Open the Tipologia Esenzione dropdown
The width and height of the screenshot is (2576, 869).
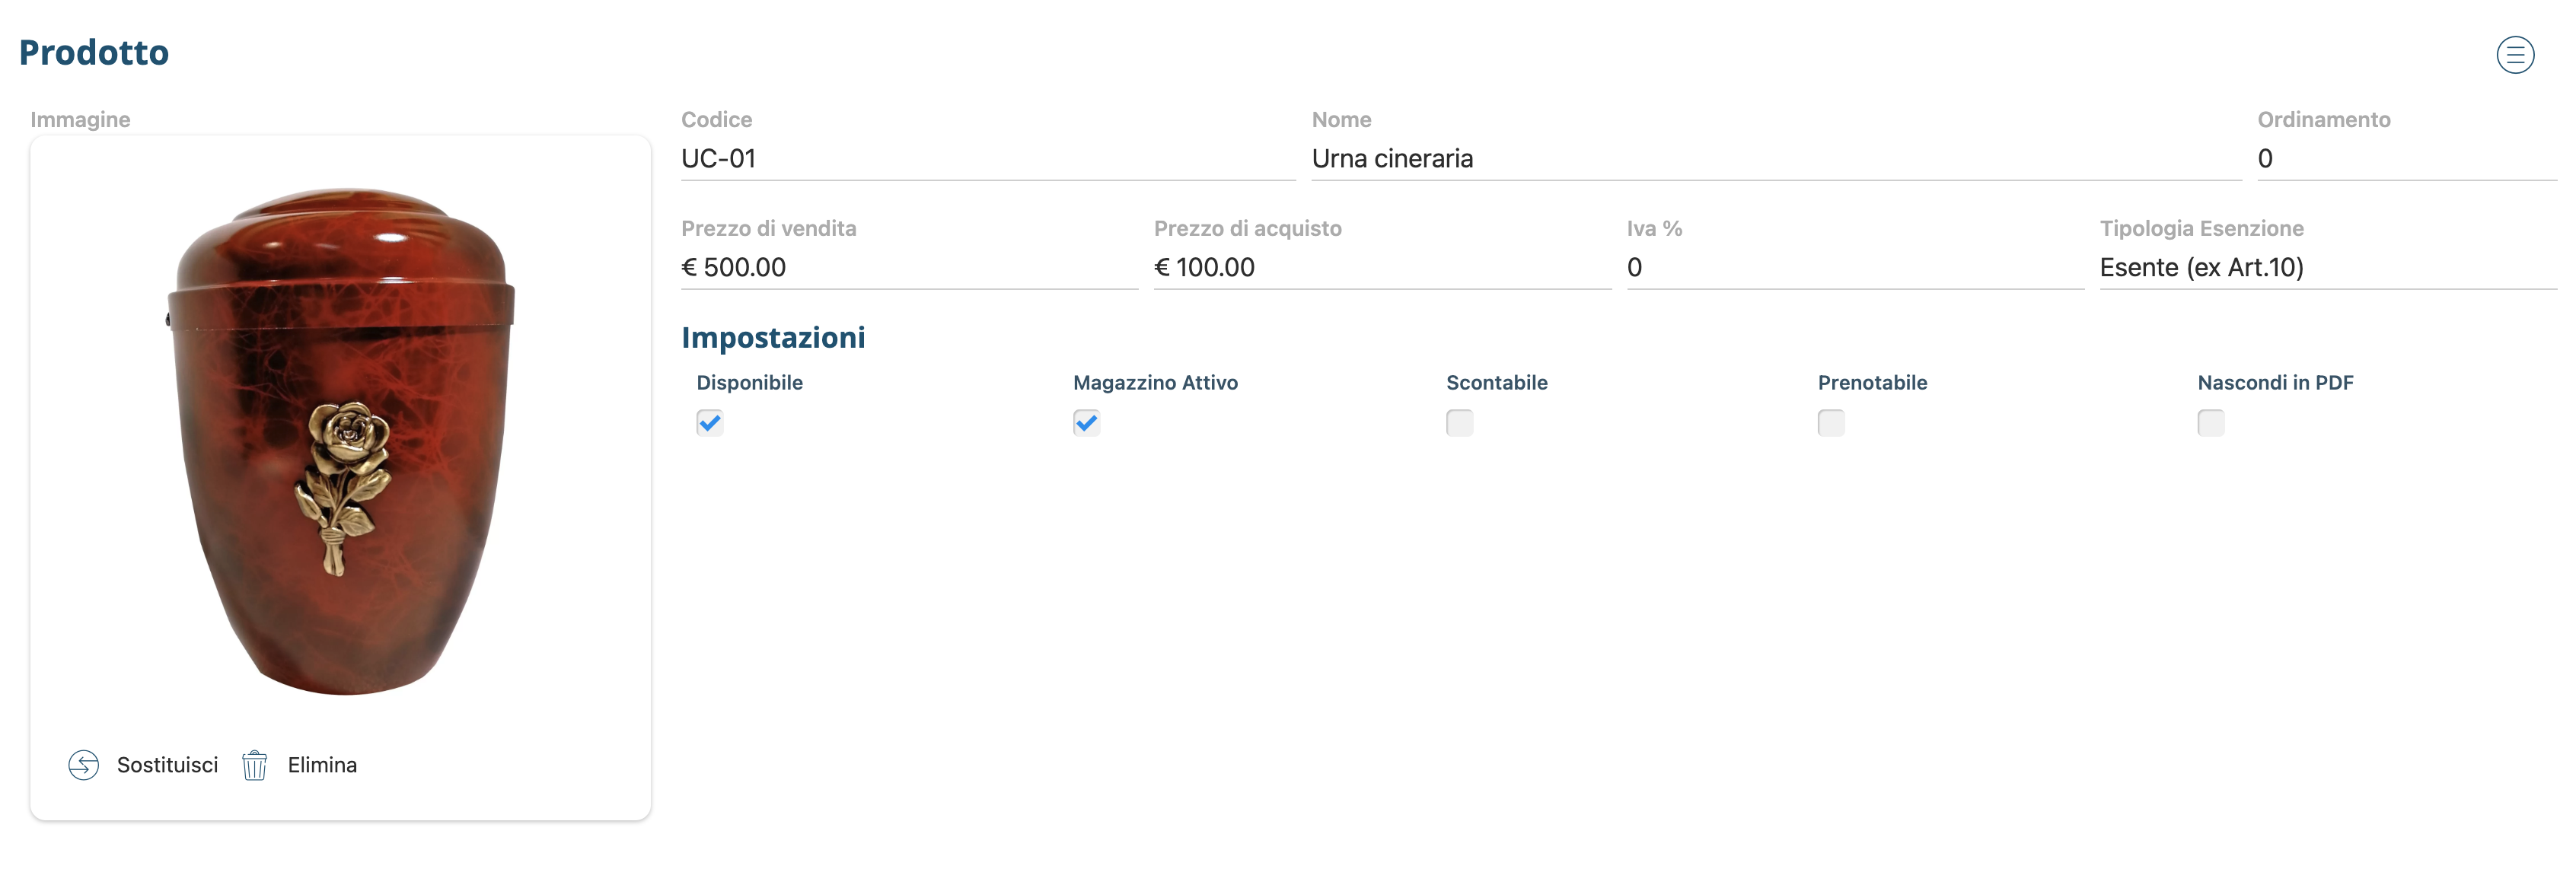(2326, 267)
